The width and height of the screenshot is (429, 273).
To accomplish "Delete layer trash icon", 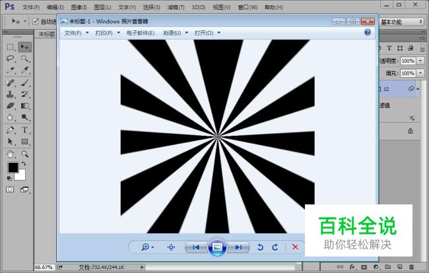I will point(411,266).
